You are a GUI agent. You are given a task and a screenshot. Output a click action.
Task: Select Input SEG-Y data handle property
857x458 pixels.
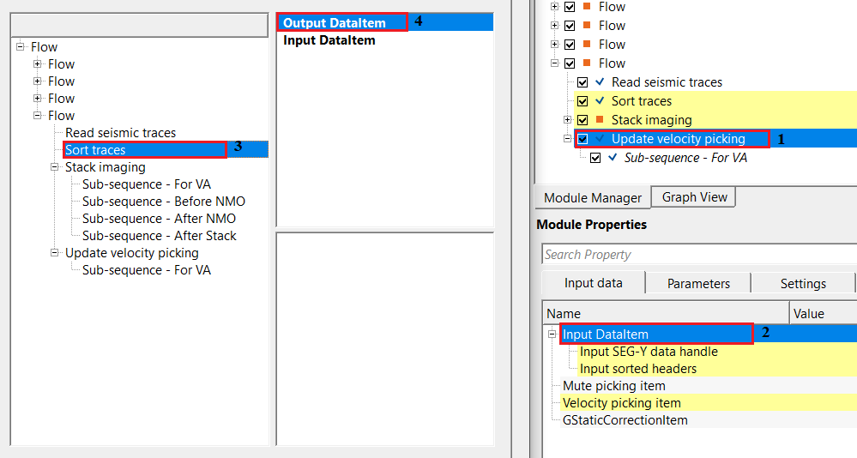(x=649, y=352)
